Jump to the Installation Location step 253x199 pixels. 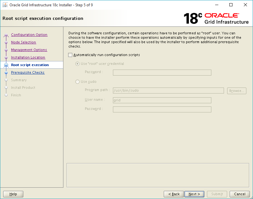(x=28, y=57)
